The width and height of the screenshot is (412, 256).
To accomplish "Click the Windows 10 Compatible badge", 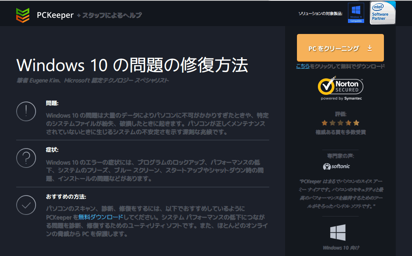I will tap(356, 13).
